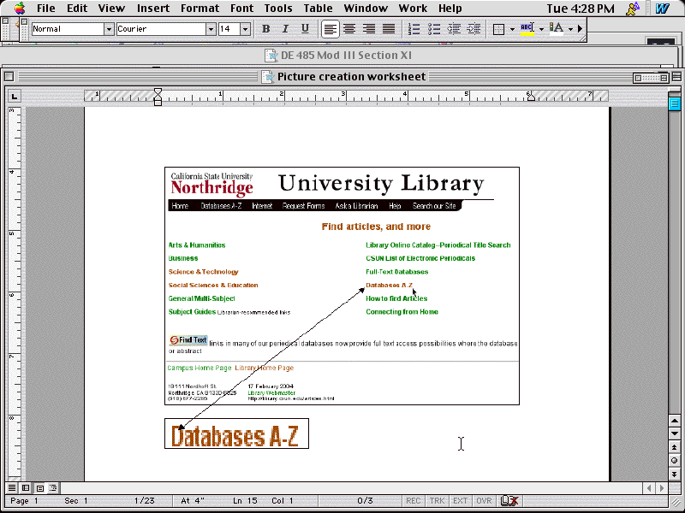Collapse Picture creation worksheet window with windowshade box
The height and width of the screenshot is (513, 685).
coord(676,77)
